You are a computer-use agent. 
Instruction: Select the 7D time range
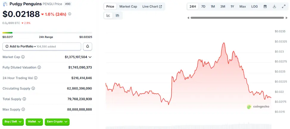(x=203, y=7)
